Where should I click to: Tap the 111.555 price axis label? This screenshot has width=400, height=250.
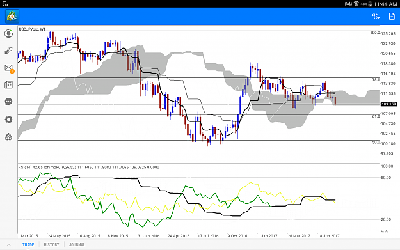click(x=388, y=94)
